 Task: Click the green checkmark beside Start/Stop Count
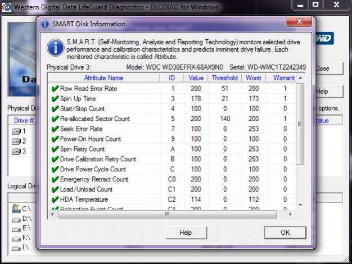click(55, 109)
